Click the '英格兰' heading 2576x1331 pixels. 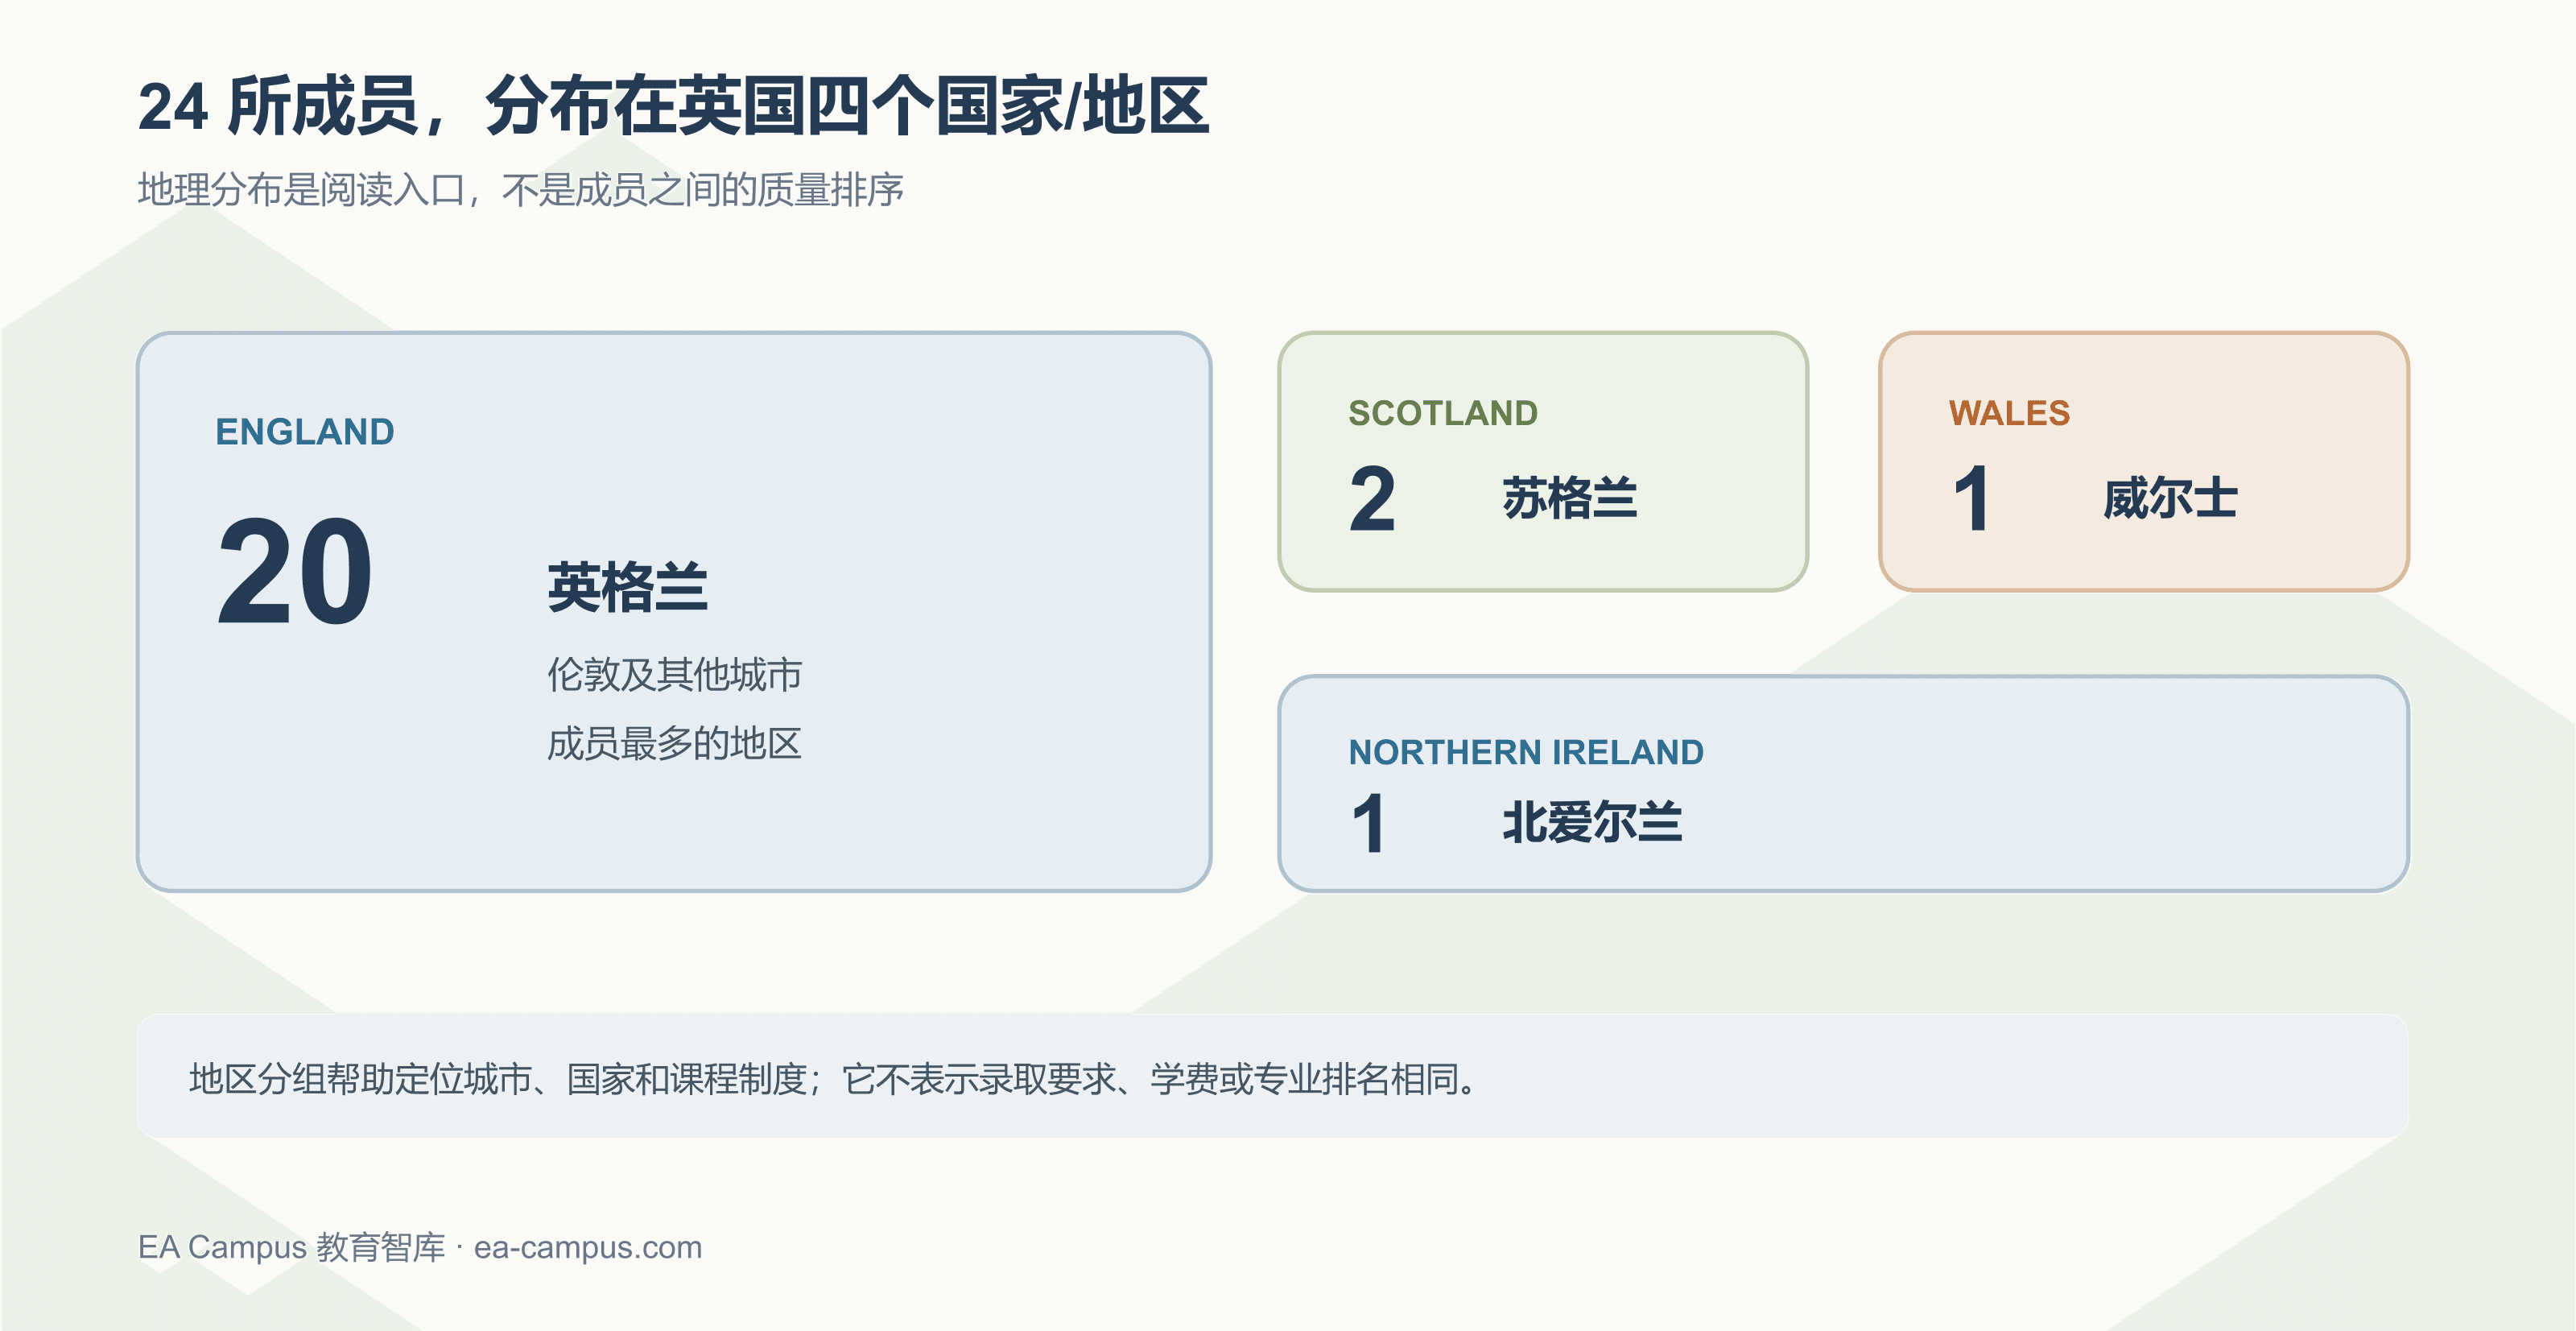tap(627, 587)
